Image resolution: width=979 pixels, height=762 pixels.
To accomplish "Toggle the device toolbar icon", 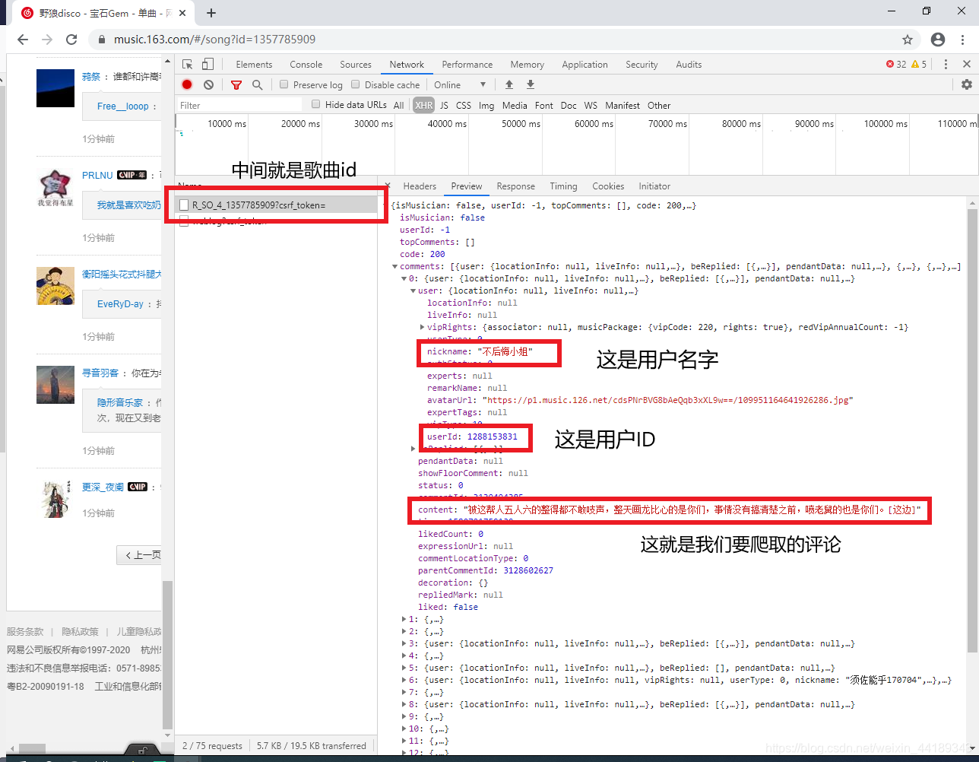I will pos(208,65).
